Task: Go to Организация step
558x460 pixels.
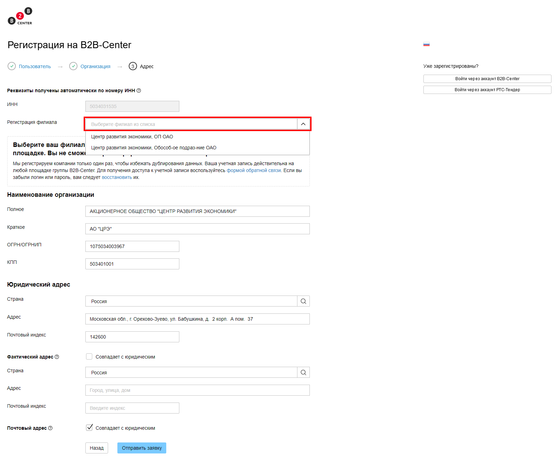Action: 95,66
